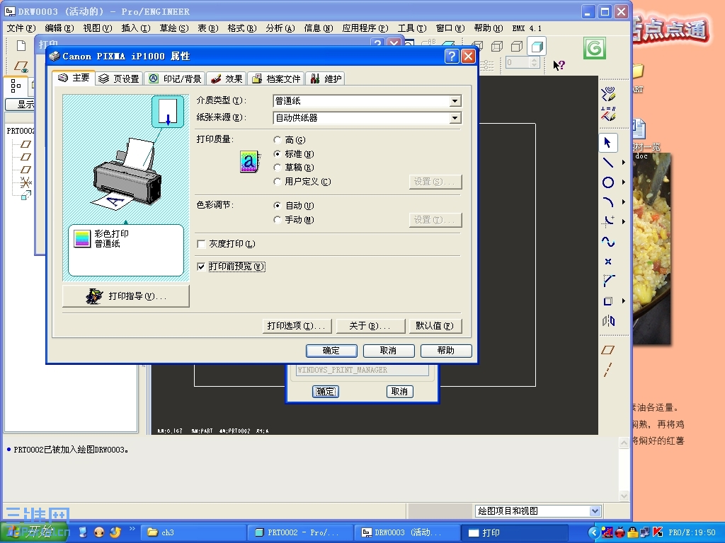Click the Defaults button
This screenshot has height=543, width=725.
(435, 326)
